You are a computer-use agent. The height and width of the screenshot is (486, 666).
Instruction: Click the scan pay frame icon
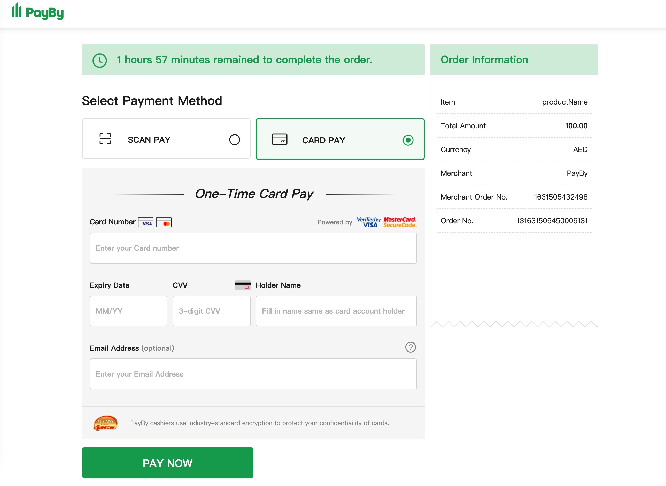point(105,139)
